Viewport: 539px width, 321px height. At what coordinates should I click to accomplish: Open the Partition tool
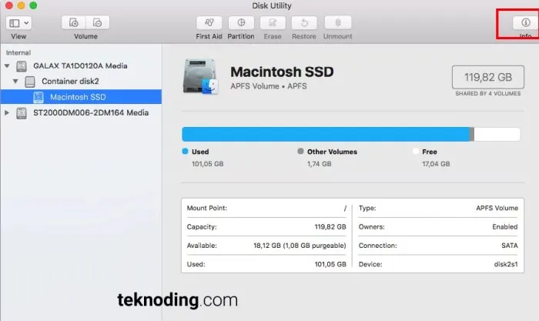(241, 23)
